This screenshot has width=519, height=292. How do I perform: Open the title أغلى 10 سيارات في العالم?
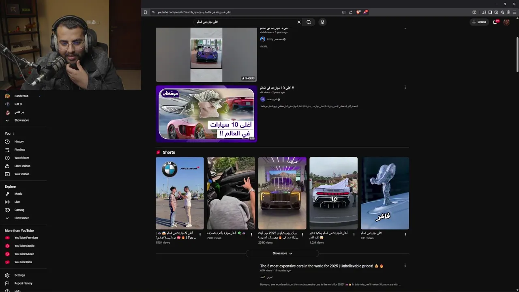tap(277, 88)
